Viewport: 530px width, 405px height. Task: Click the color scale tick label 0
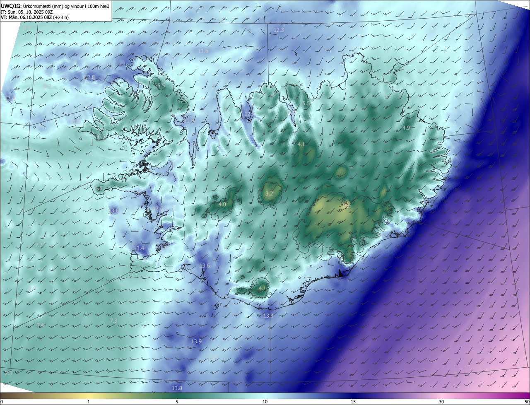[2, 402]
